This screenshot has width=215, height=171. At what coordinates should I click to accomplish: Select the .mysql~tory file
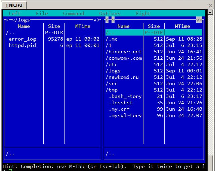click(x=125, y=115)
